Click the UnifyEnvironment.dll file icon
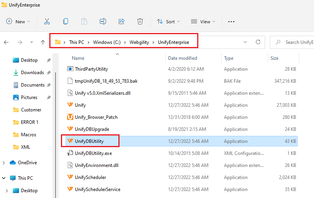The image size is (314, 198). [70, 165]
